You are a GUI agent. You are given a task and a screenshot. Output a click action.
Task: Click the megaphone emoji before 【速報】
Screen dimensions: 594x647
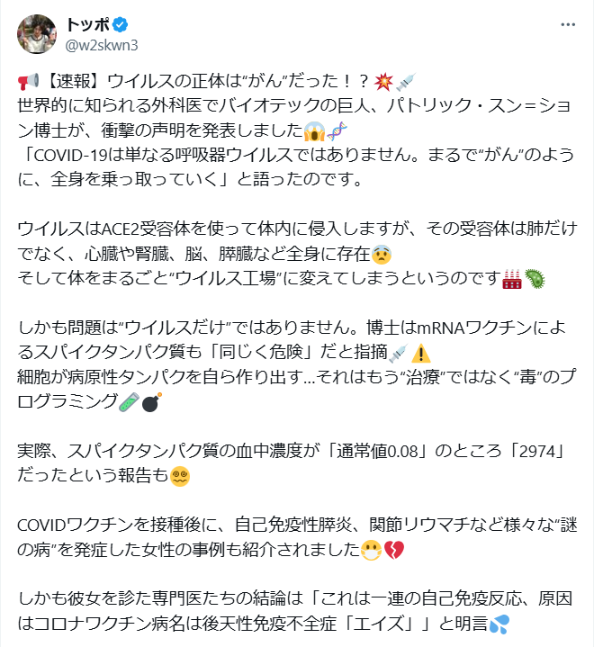tap(27, 81)
